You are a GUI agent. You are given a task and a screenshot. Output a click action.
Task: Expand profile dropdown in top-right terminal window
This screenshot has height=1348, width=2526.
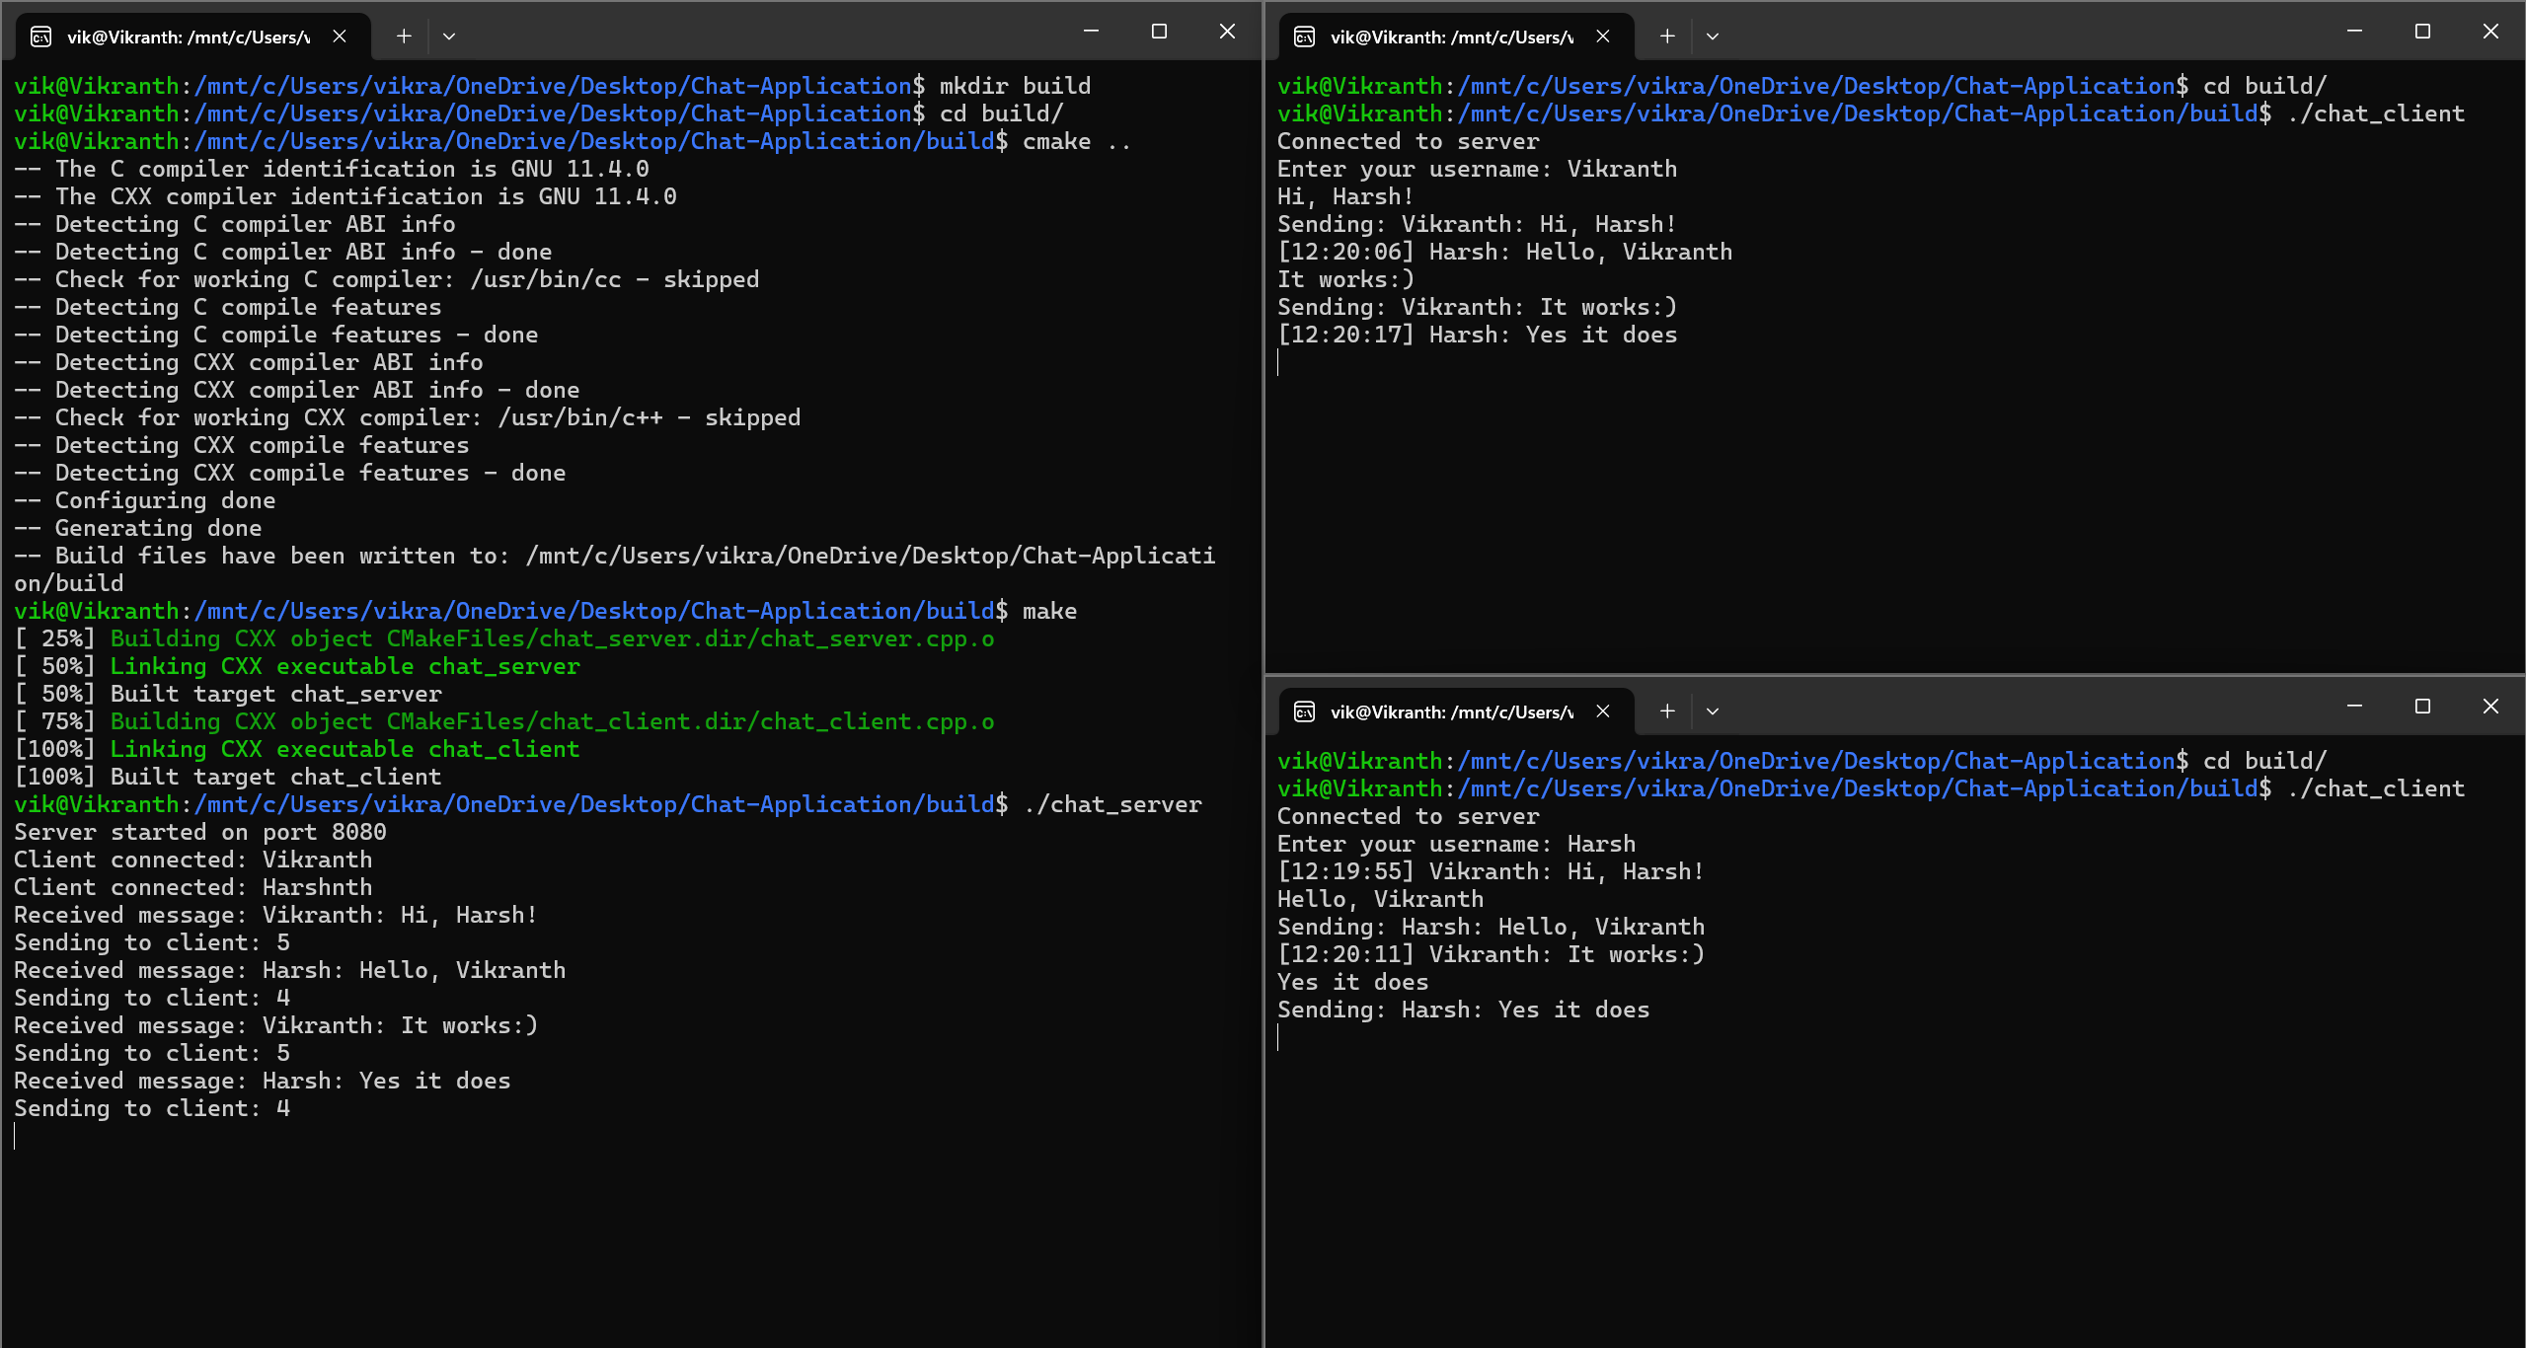click(1713, 37)
